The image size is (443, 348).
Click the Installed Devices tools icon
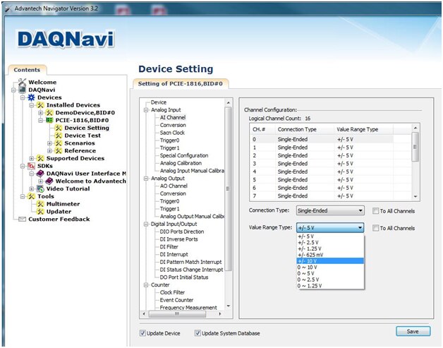40,105
